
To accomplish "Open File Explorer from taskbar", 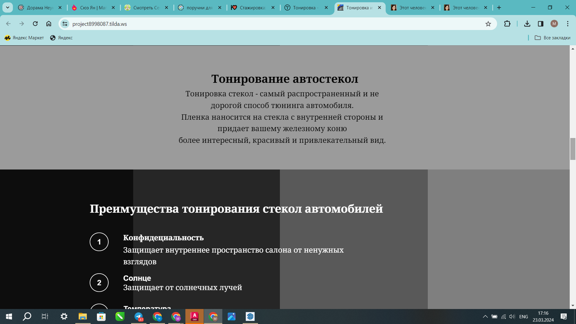I will click(83, 317).
